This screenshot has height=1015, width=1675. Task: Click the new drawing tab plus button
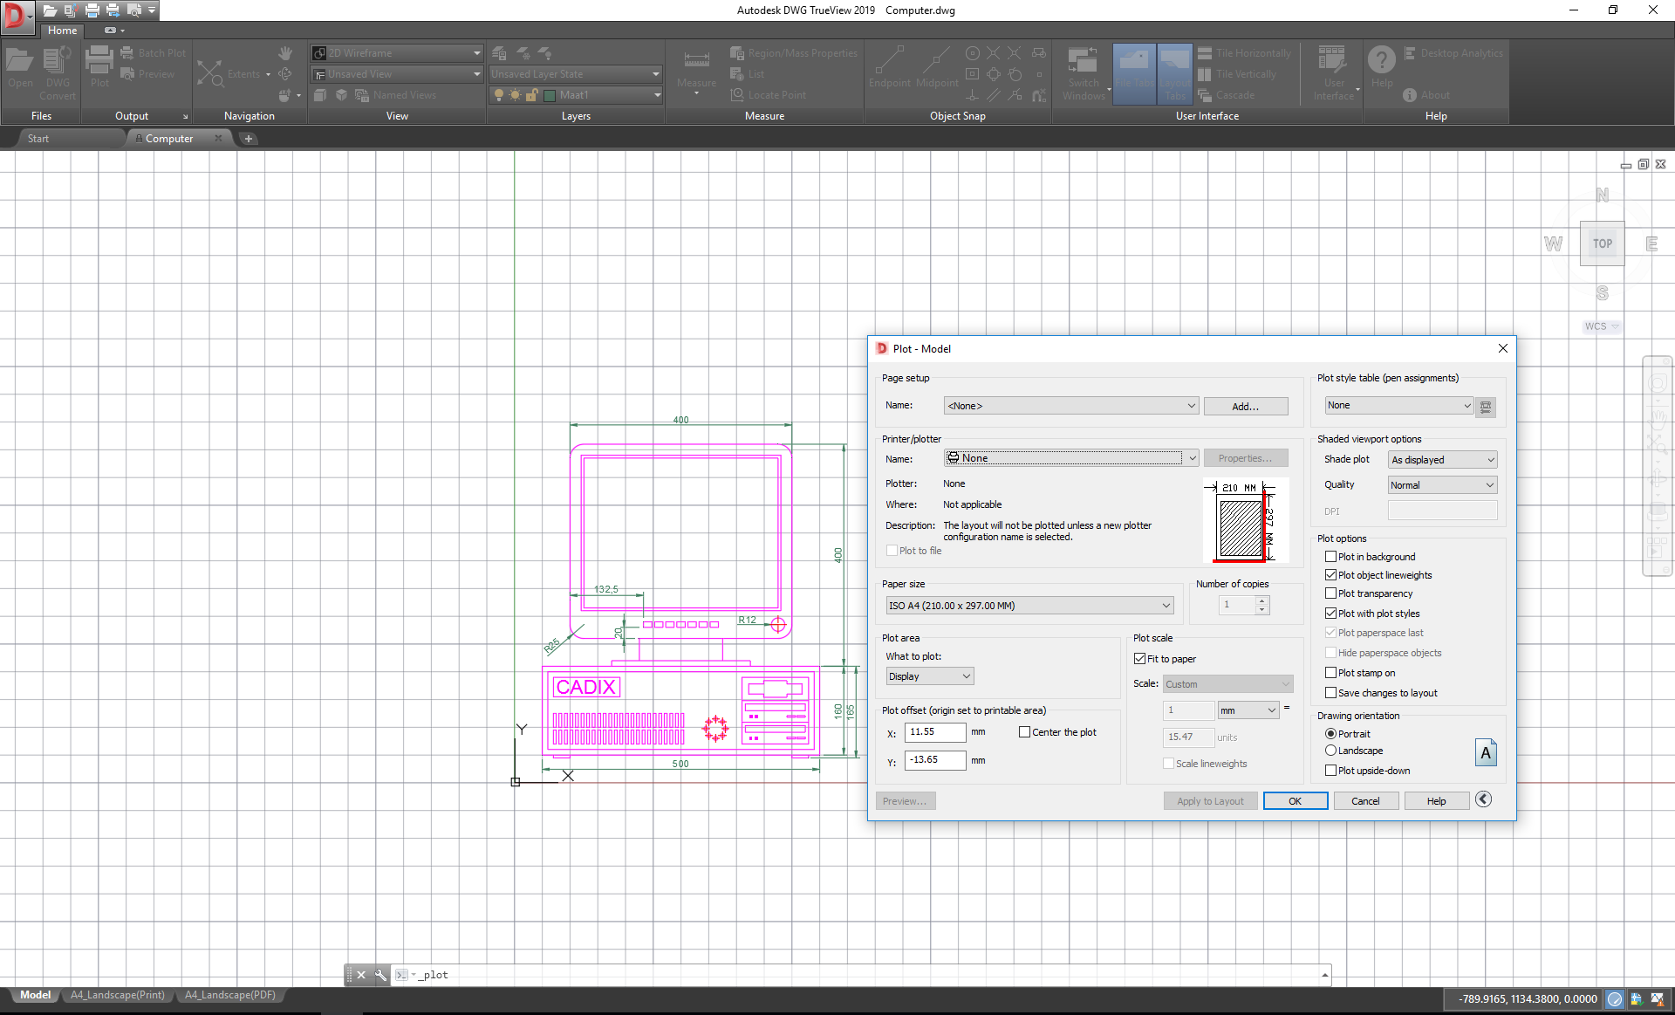(249, 139)
